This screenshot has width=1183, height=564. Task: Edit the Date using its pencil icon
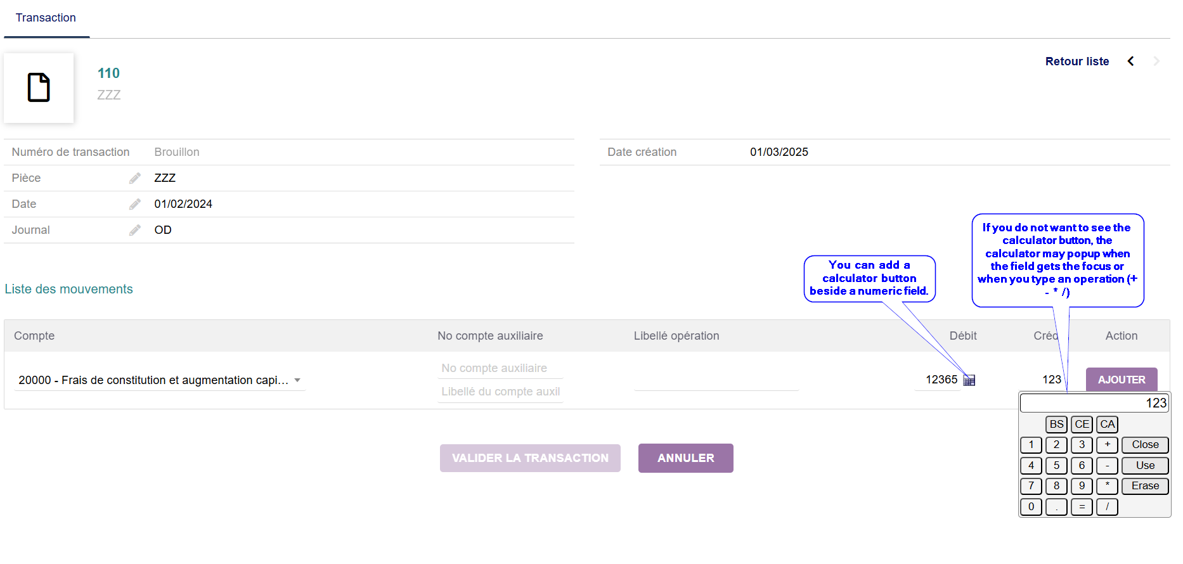click(135, 204)
